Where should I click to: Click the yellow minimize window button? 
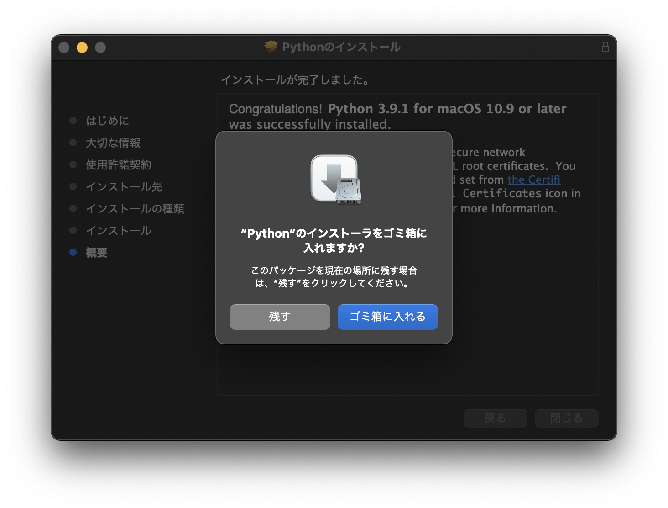coord(82,48)
